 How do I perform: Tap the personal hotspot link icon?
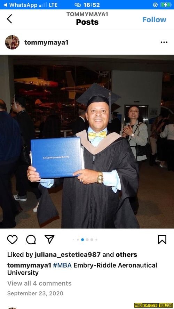click(78, 5)
